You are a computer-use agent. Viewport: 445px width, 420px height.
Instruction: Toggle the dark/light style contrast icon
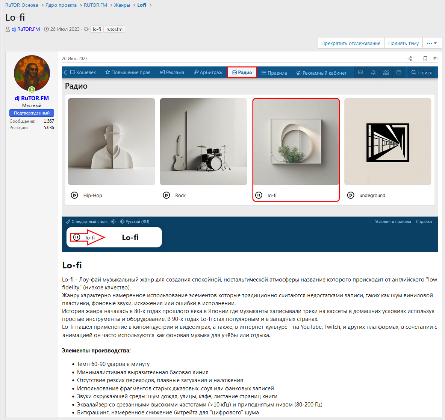[114, 221]
